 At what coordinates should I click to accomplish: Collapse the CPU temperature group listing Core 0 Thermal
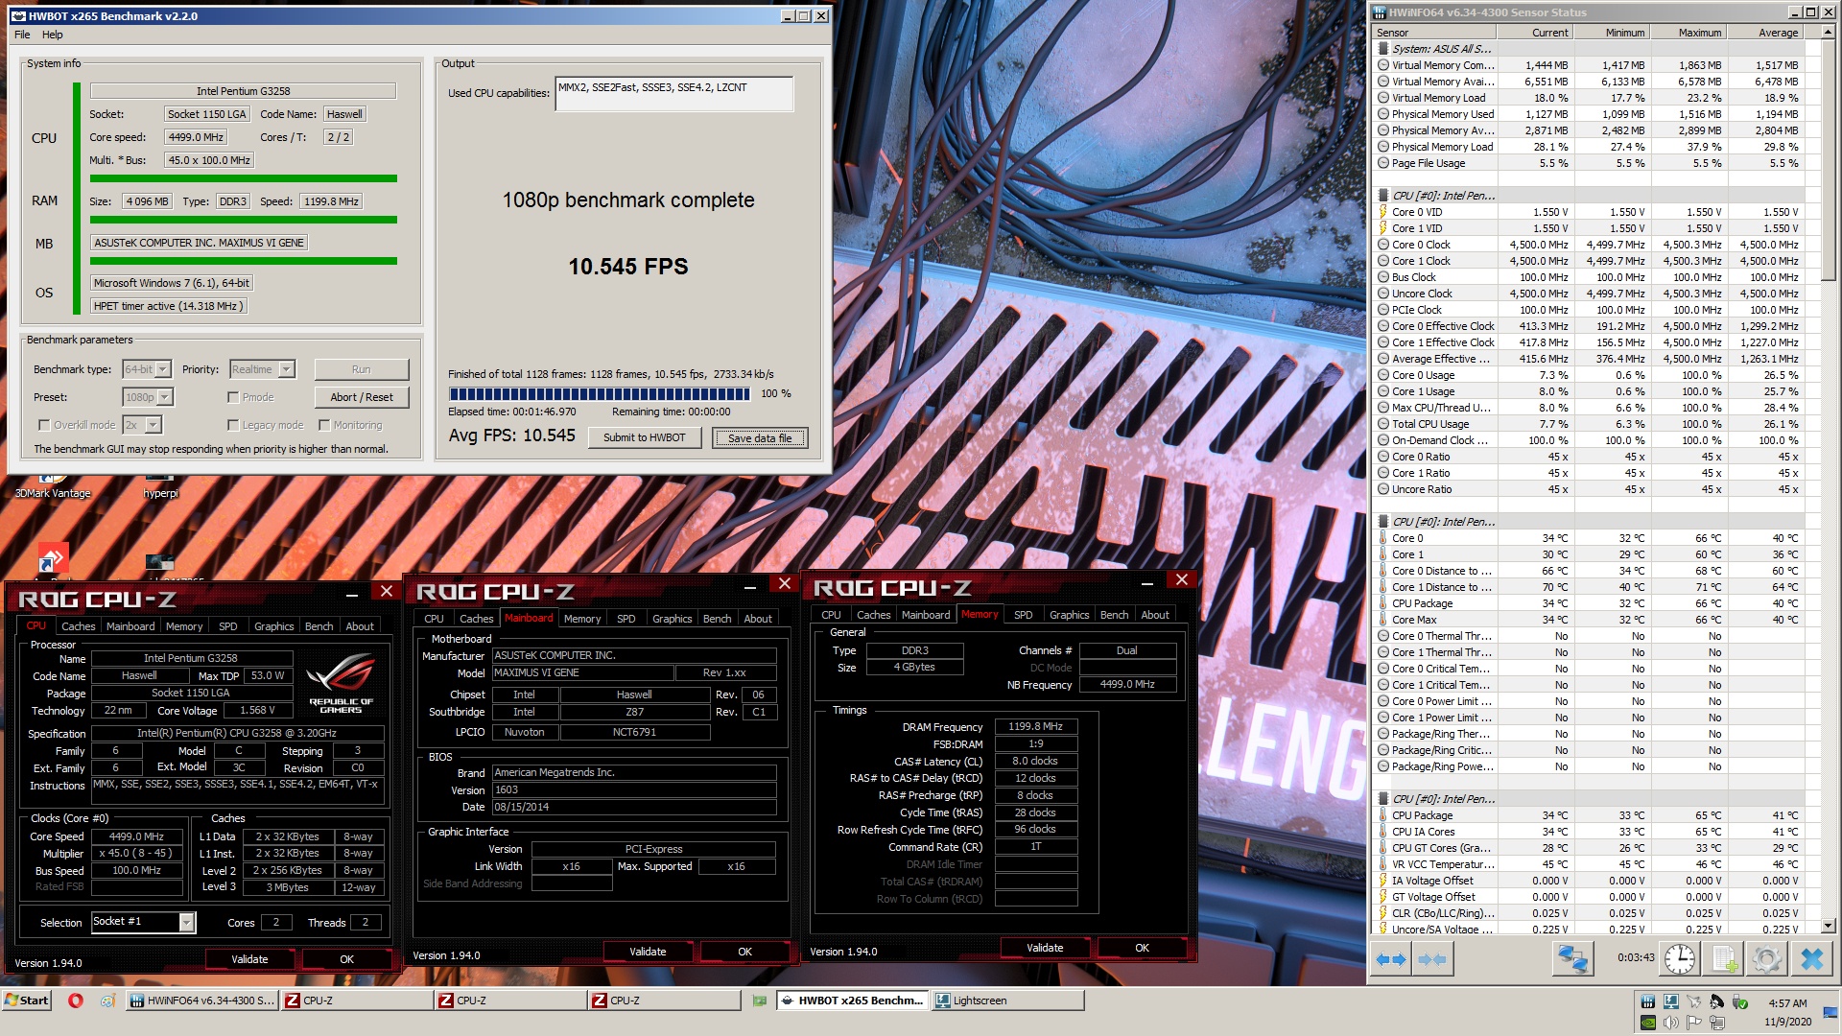pos(1383,522)
